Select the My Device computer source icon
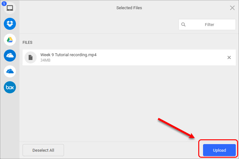This screenshot has width=239, height=159. click(10, 8)
